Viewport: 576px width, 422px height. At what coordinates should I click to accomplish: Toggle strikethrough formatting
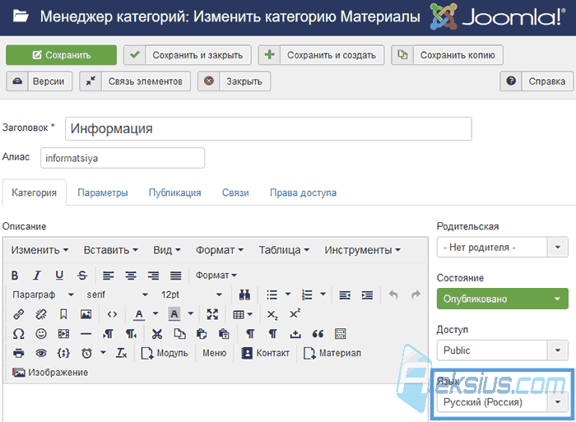tap(82, 275)
